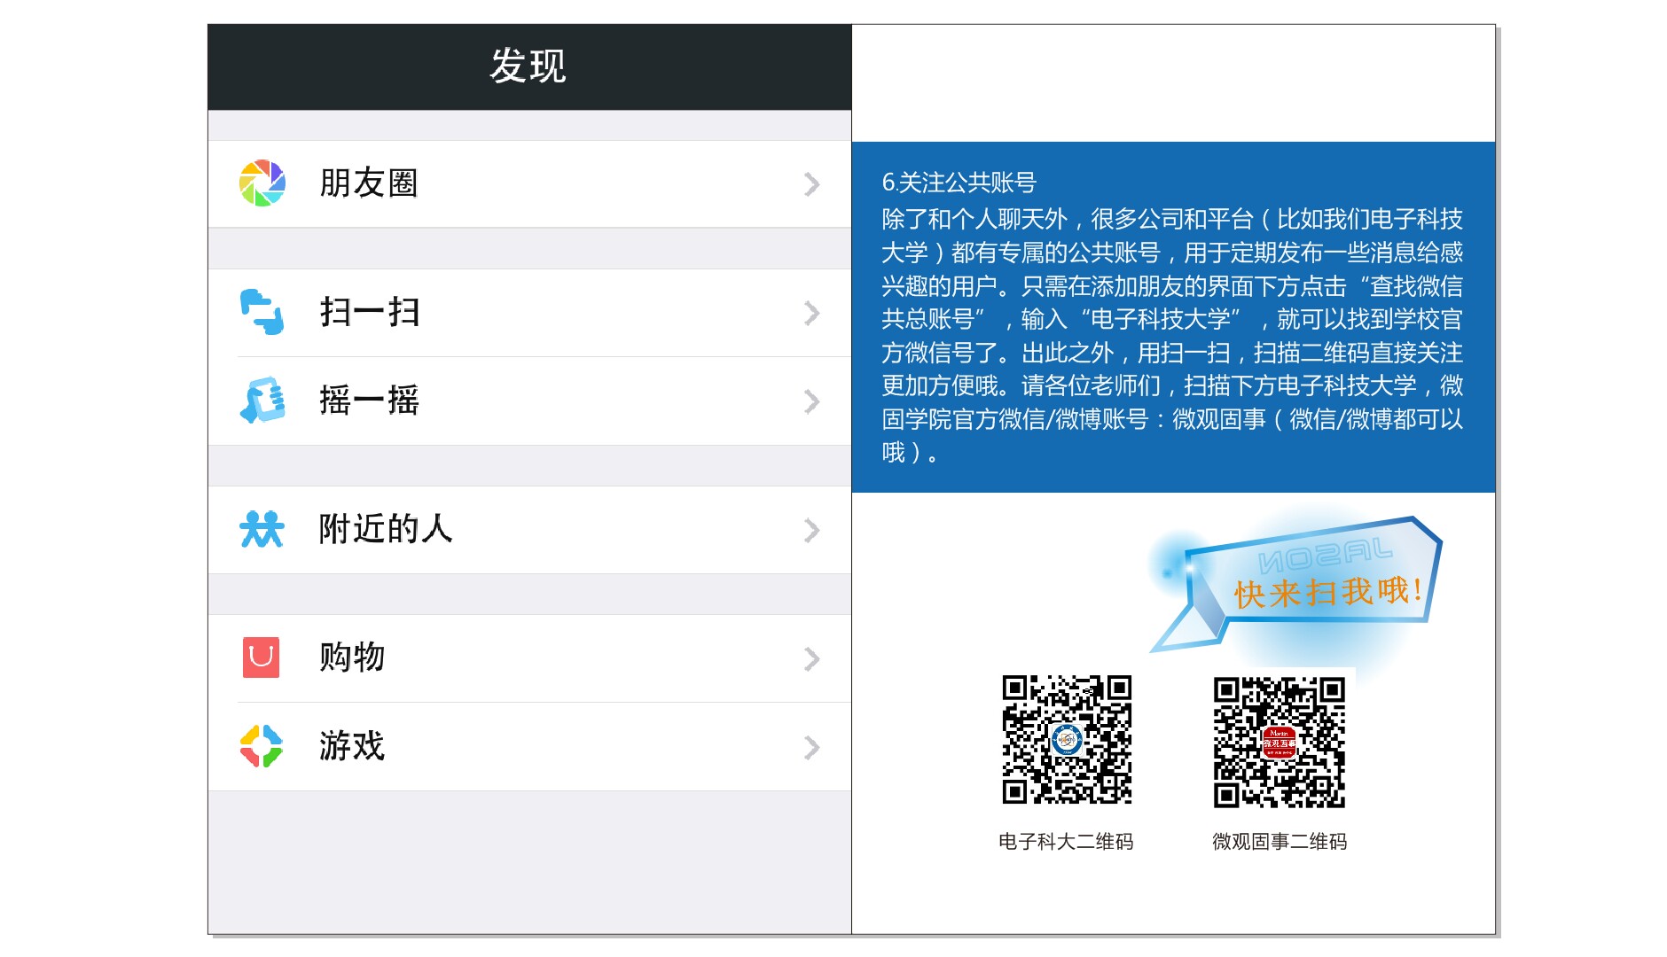Tap the 摇一摇 shake phone icon
This screenshot has height=957, width=1667.
(262, 401)
